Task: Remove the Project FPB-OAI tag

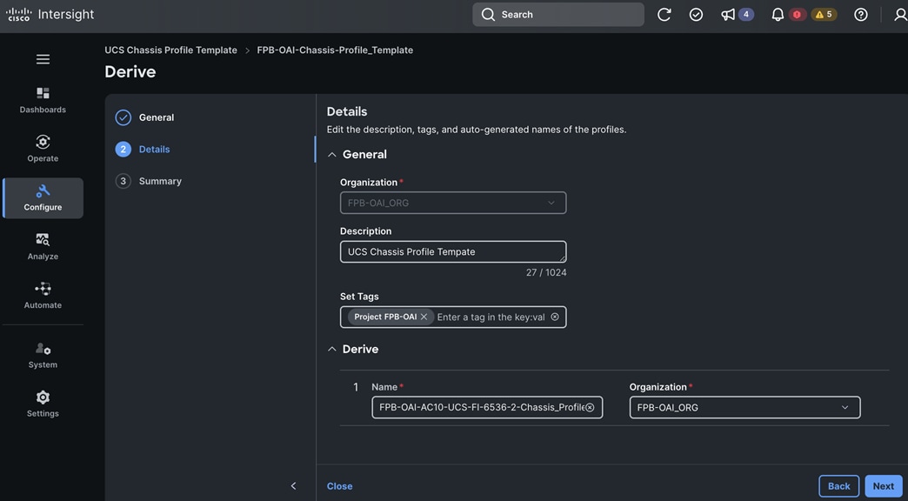Action: click(x=424, y=317)
